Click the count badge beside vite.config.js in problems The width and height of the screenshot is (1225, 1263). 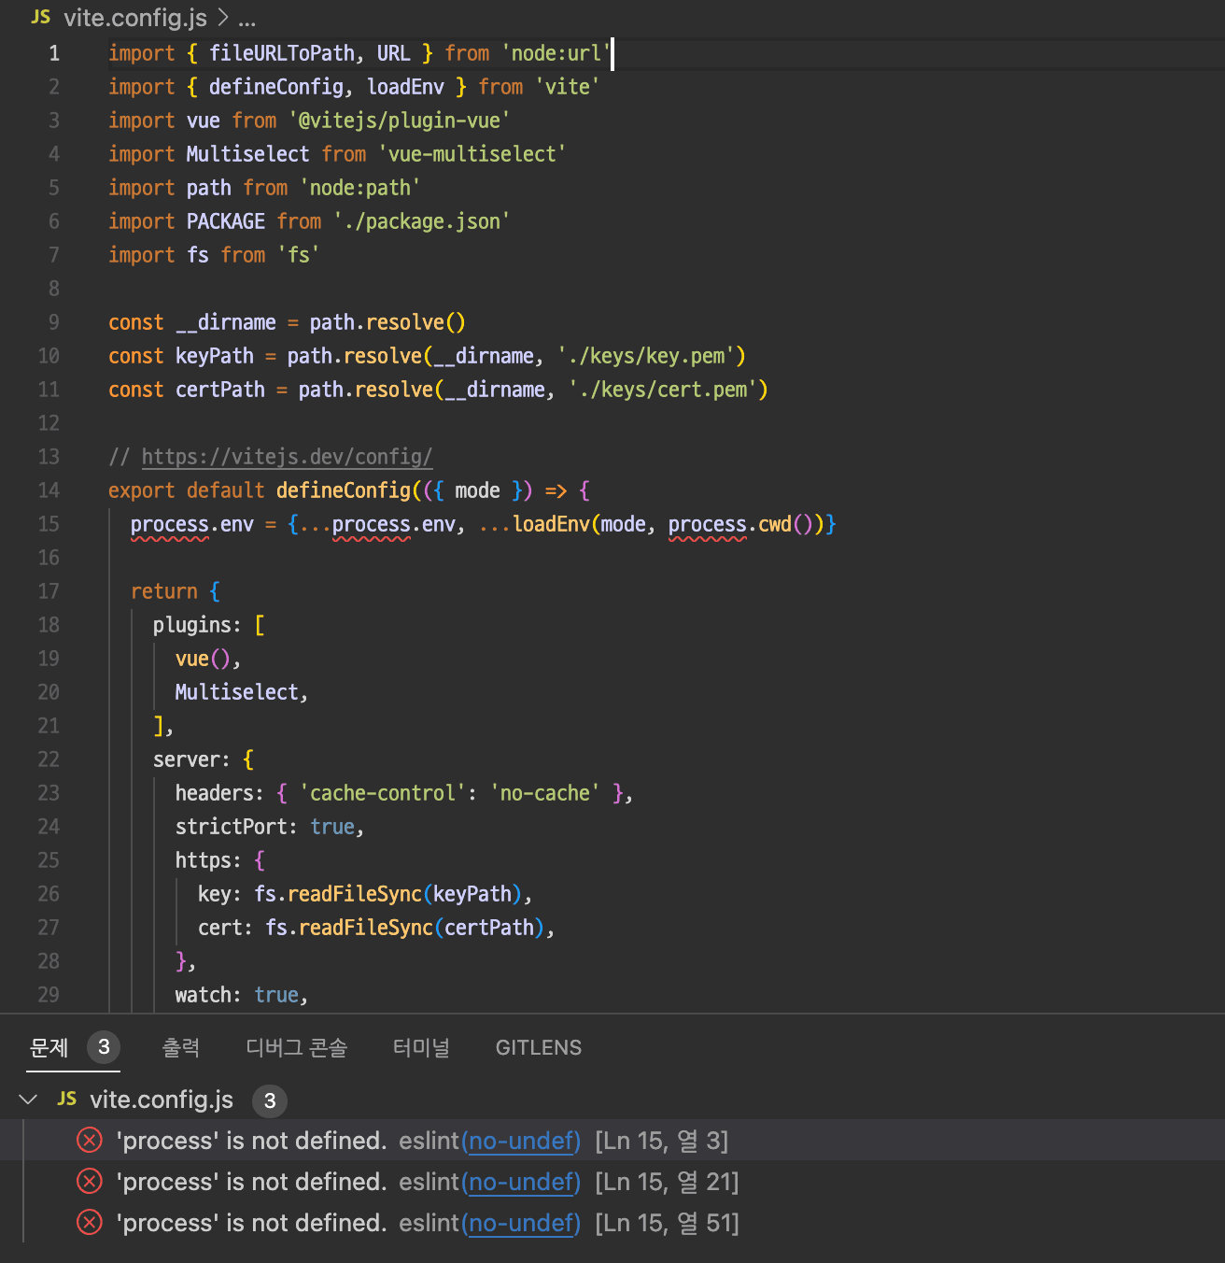270,1100
